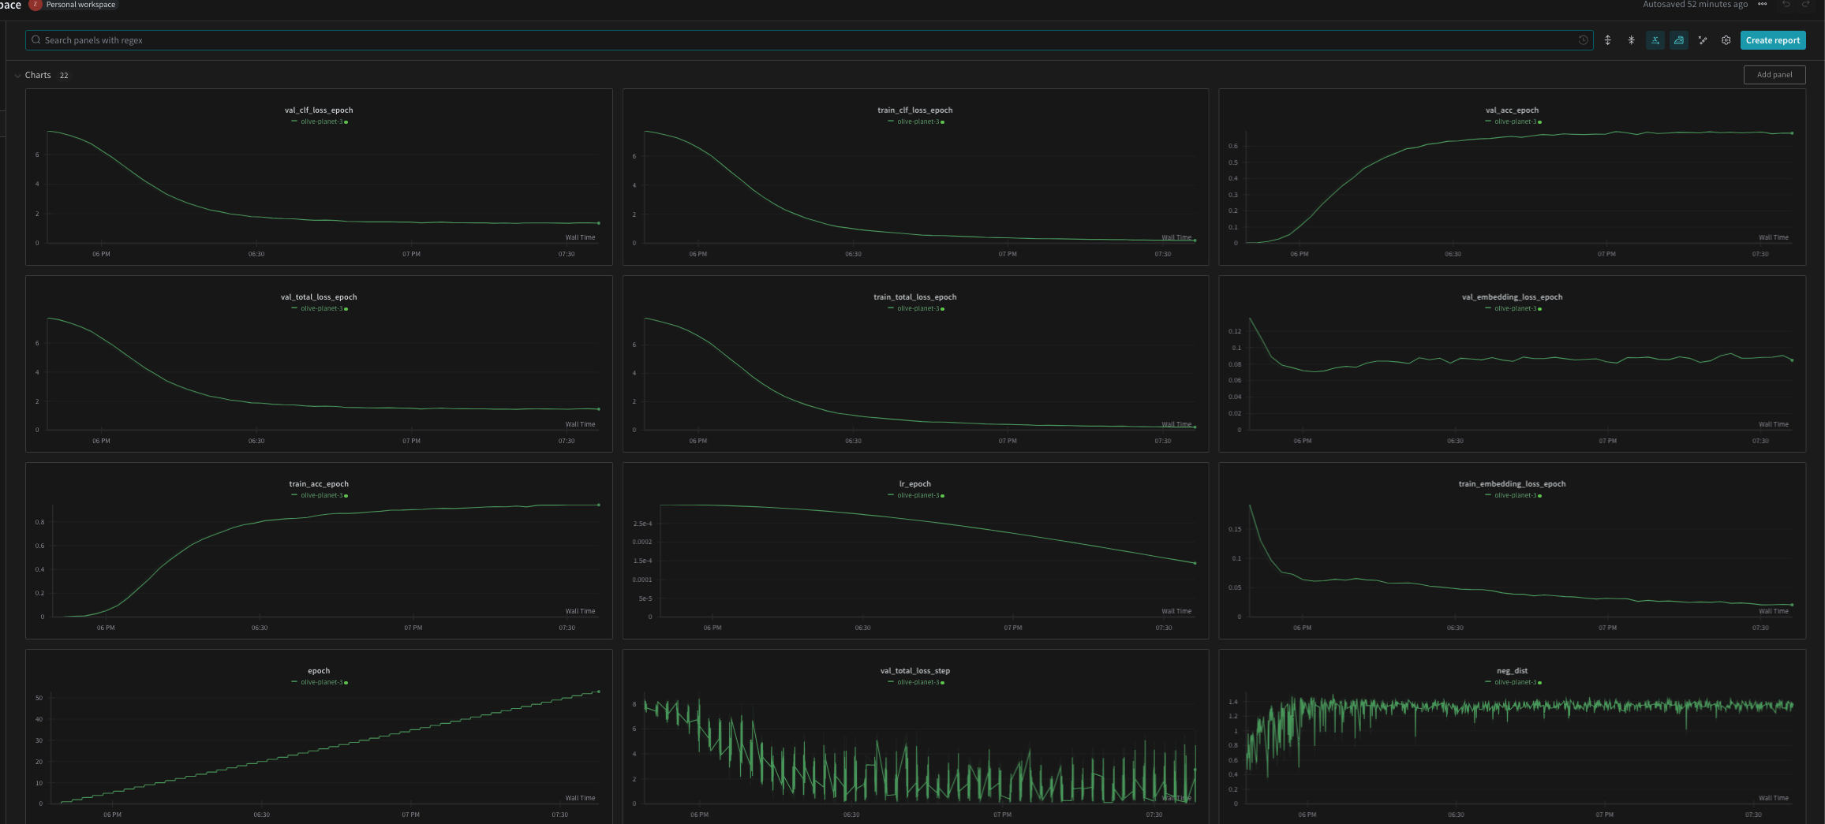This screenshot has width=1825, height=824.
Task: Click the magnifier icon in search box
Action: [x=36, y=40]
